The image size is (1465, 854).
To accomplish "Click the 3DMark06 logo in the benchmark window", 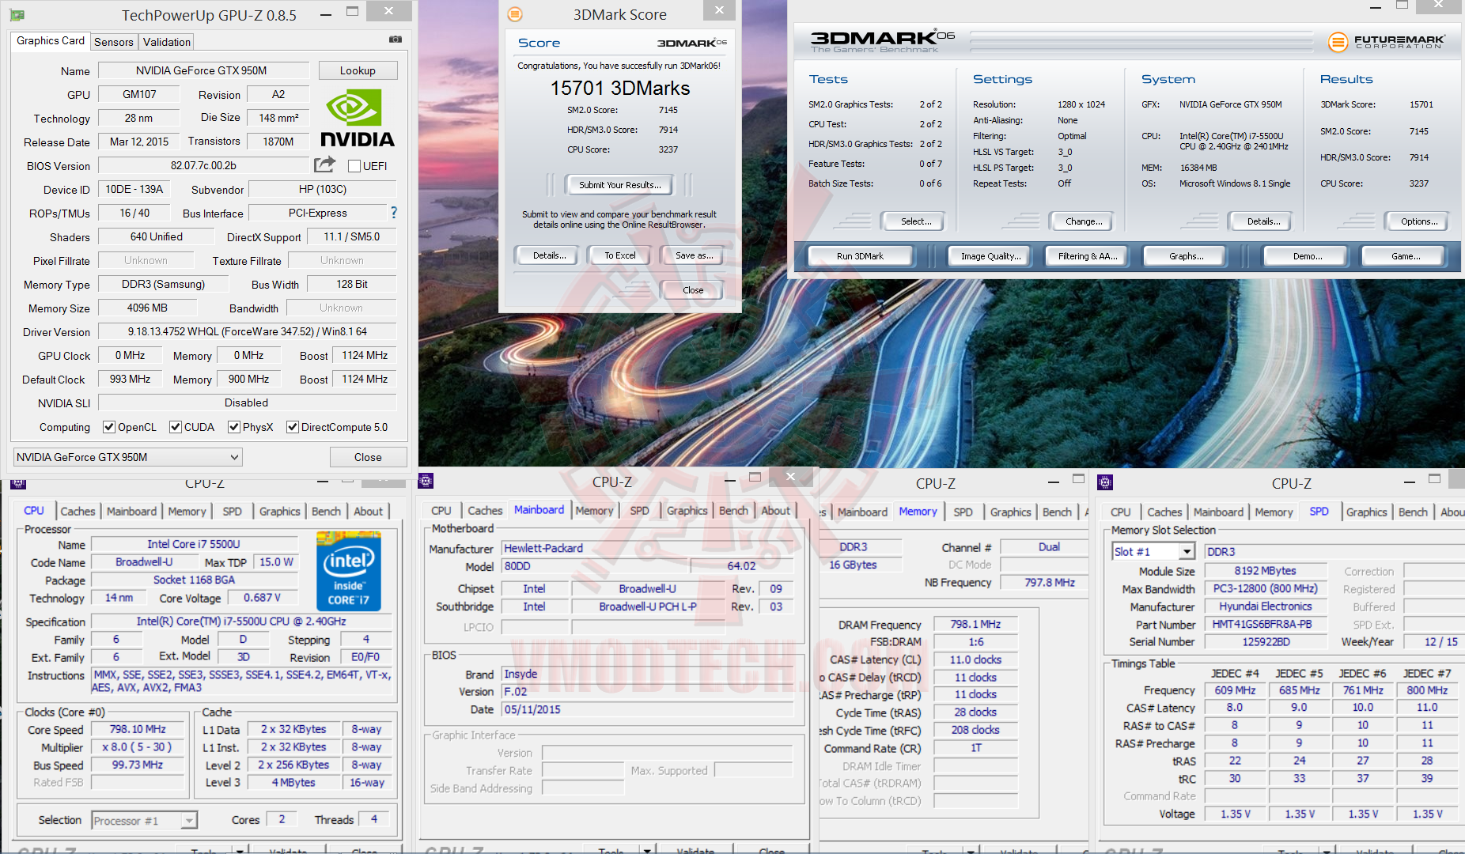I will (x=883, y=41).
